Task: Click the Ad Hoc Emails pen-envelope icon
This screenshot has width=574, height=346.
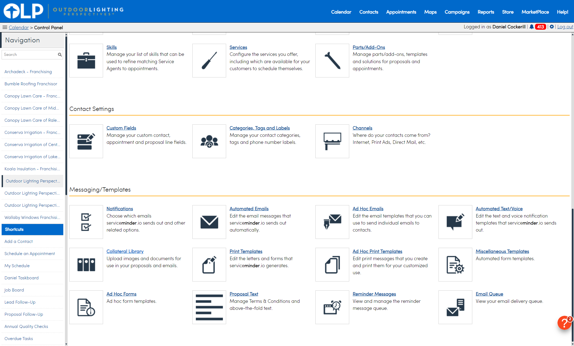Action: point(332,222)
